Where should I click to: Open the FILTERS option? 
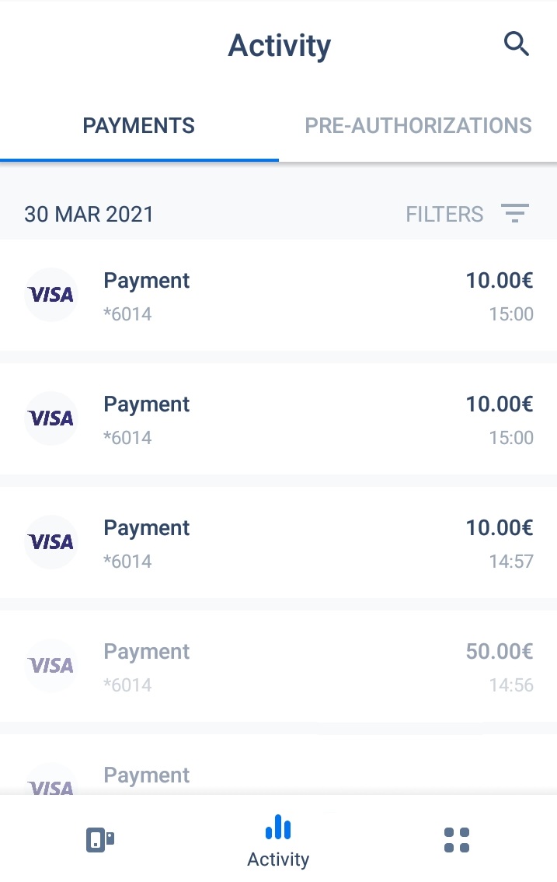pyautogui.click(x=444, y=214)
